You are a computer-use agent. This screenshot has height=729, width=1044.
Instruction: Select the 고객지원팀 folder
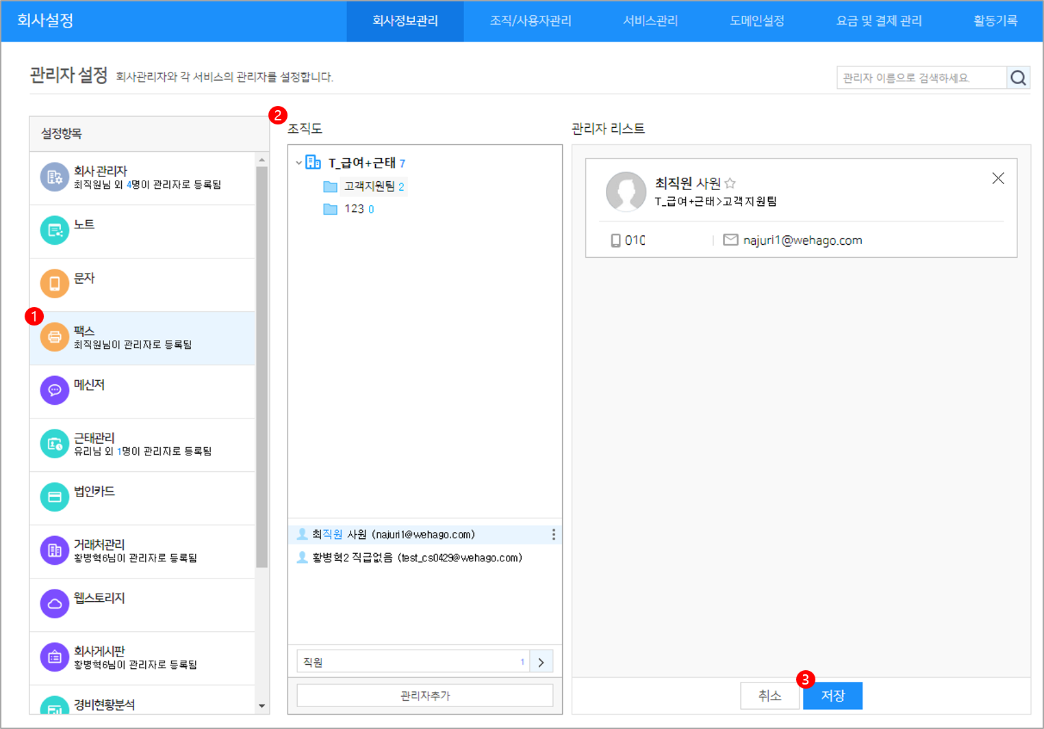370,186
